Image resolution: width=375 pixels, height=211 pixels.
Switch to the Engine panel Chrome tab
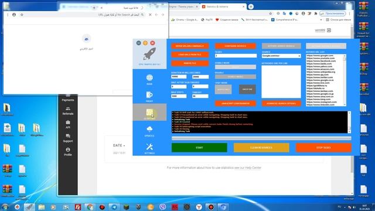click(x=183, y=6)
